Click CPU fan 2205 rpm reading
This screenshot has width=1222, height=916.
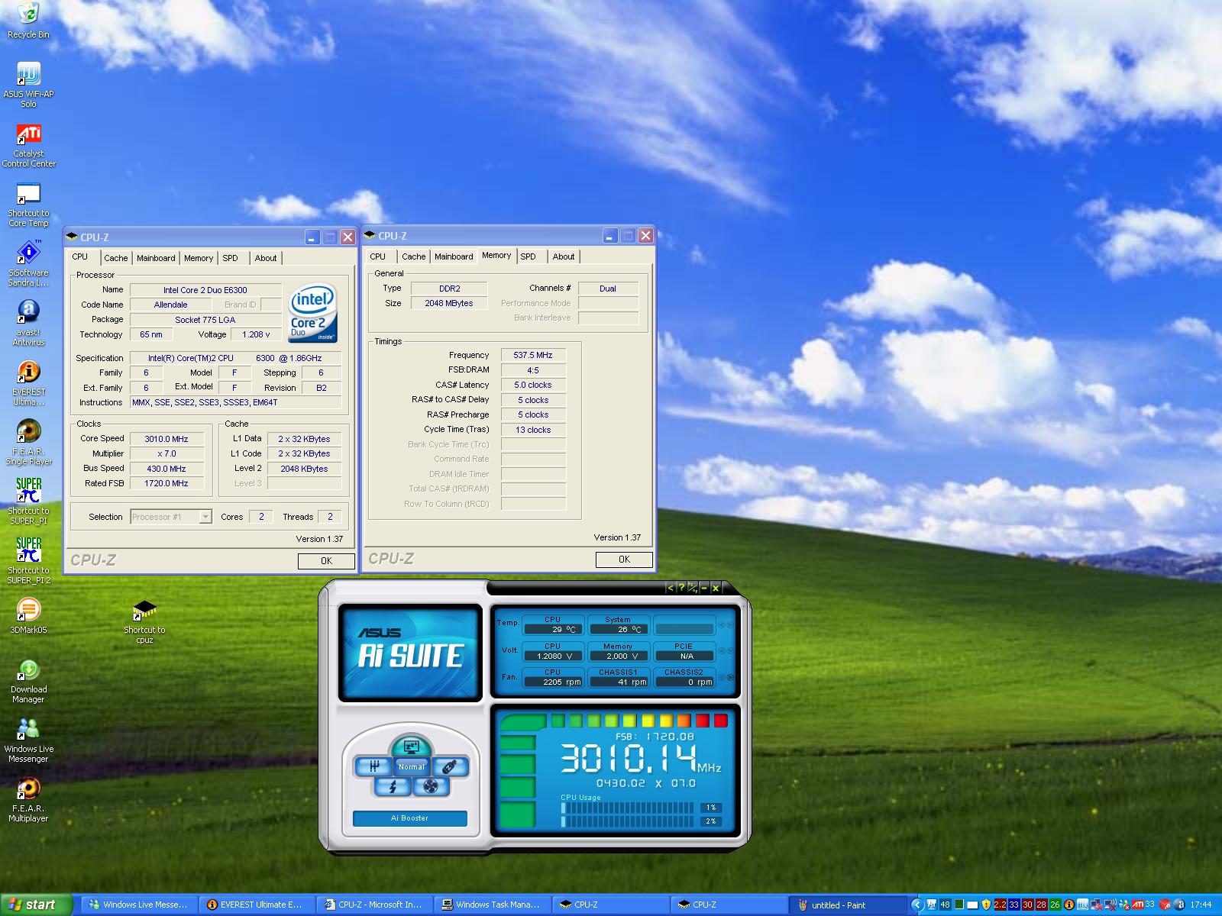click(553, 682)
